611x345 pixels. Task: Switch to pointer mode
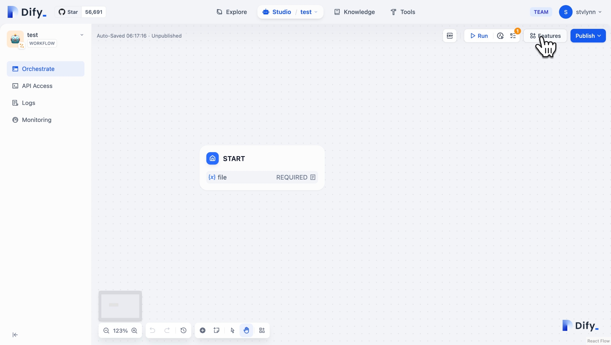233,331
